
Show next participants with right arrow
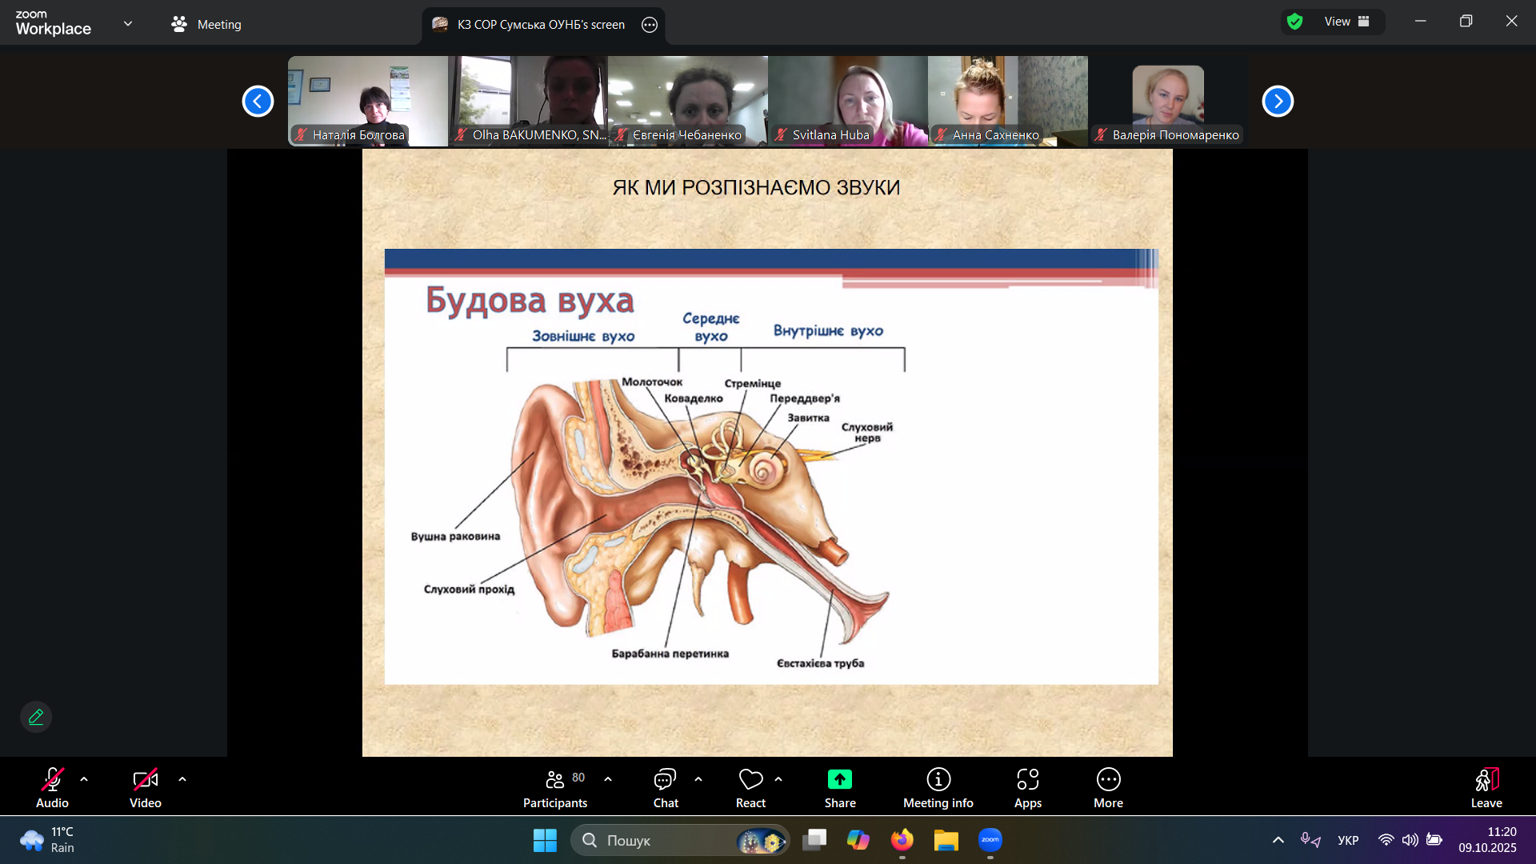(x=1278, y=101)
